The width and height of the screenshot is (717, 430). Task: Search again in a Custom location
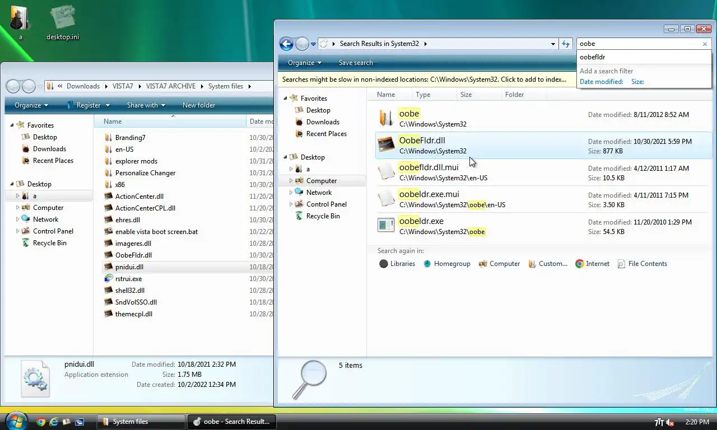(x=547, y=264)
